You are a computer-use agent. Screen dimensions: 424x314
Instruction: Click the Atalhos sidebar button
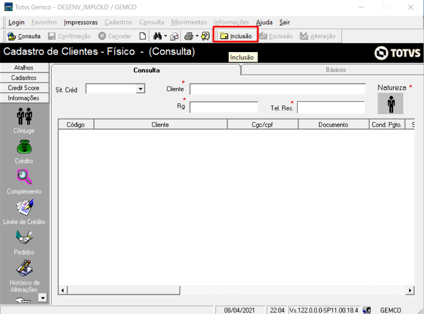pos(24,67)
